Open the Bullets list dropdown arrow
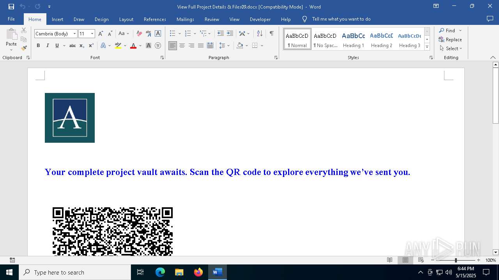The width and height of the screenshot is (499, 280). pyautogui.click(x=179, y=34)
